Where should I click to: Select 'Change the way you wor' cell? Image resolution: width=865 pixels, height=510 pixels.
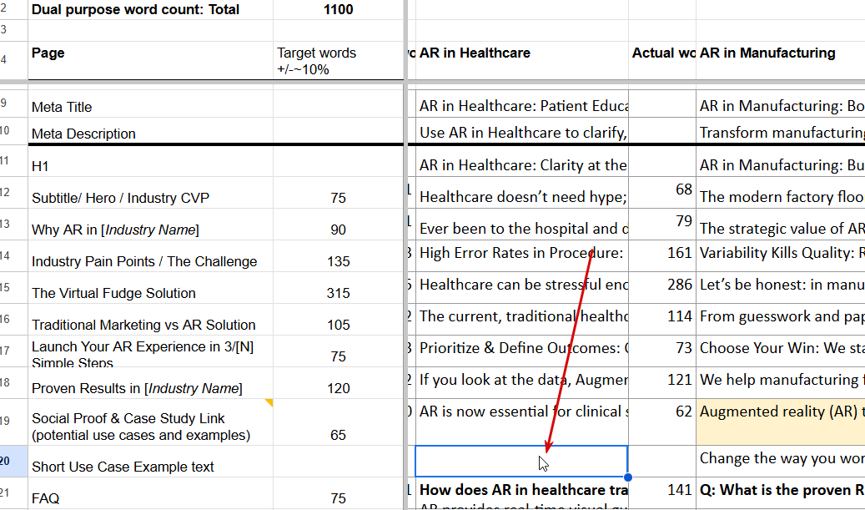click(x=781, y=462)
